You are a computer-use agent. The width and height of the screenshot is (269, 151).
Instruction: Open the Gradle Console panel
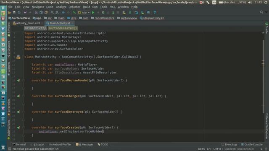click(x=251, y=144)
